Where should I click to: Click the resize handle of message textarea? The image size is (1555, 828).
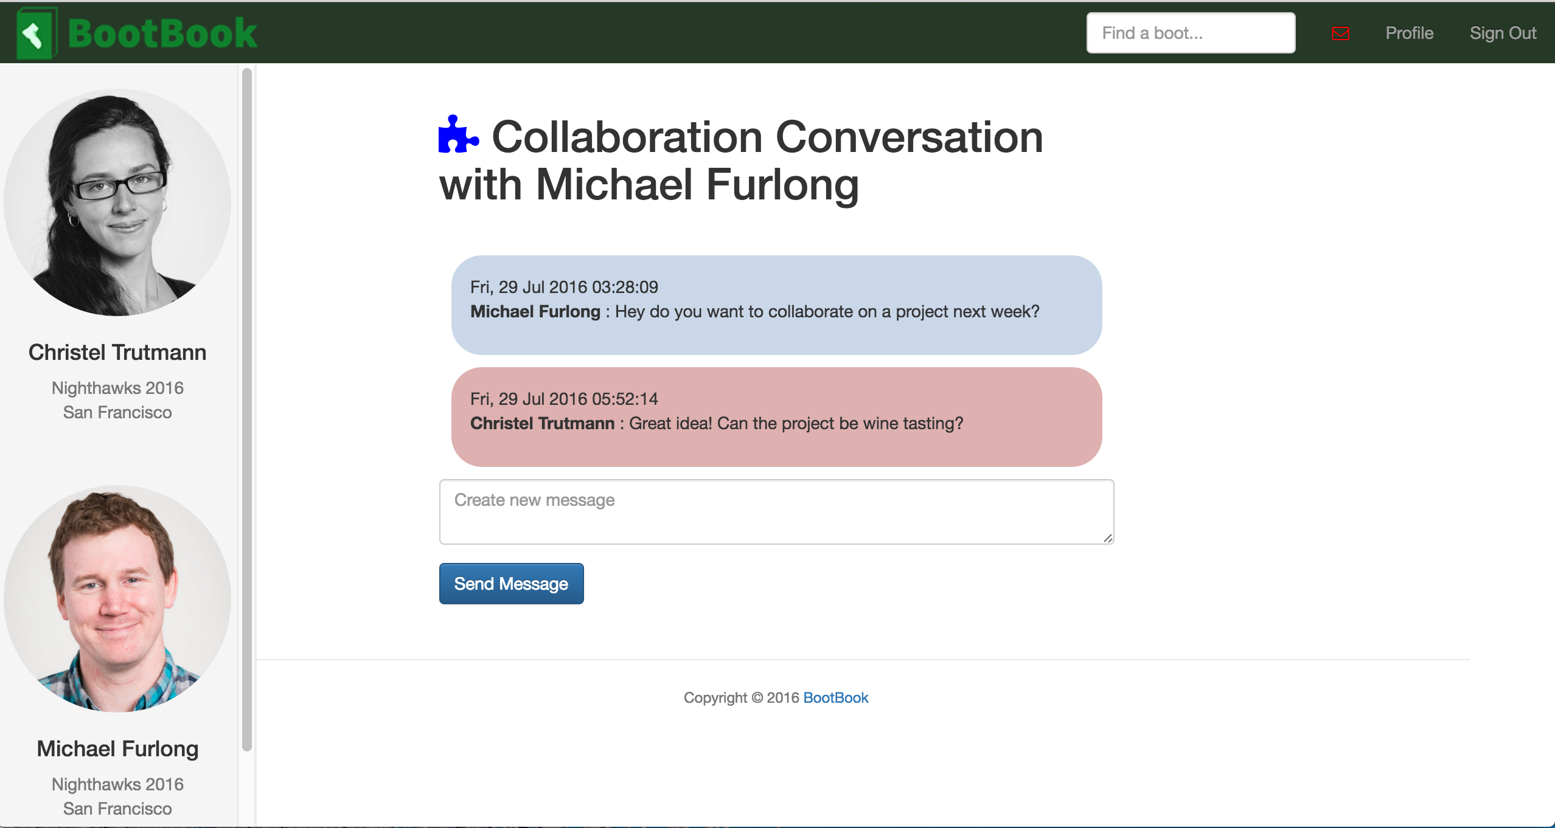click(x=1108, y=538)
